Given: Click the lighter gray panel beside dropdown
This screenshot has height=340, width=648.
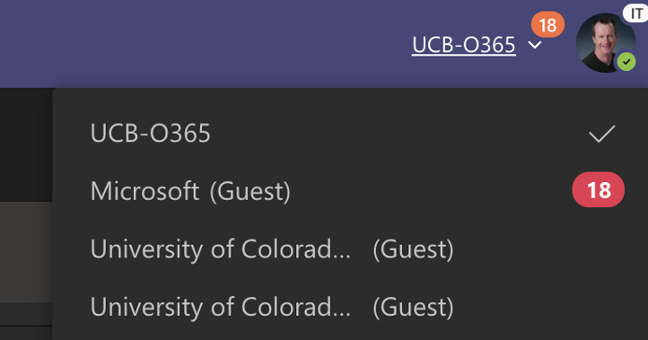Looking at the screenshot, I should click(x=26, y=252).
